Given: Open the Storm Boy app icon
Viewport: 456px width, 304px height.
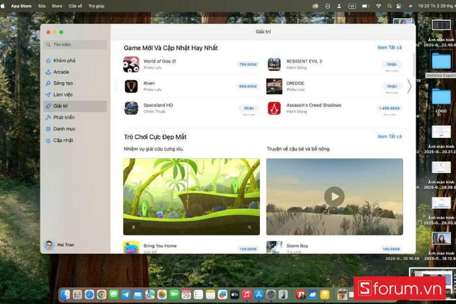Looking at the screenshot, I should coord(274,247).
